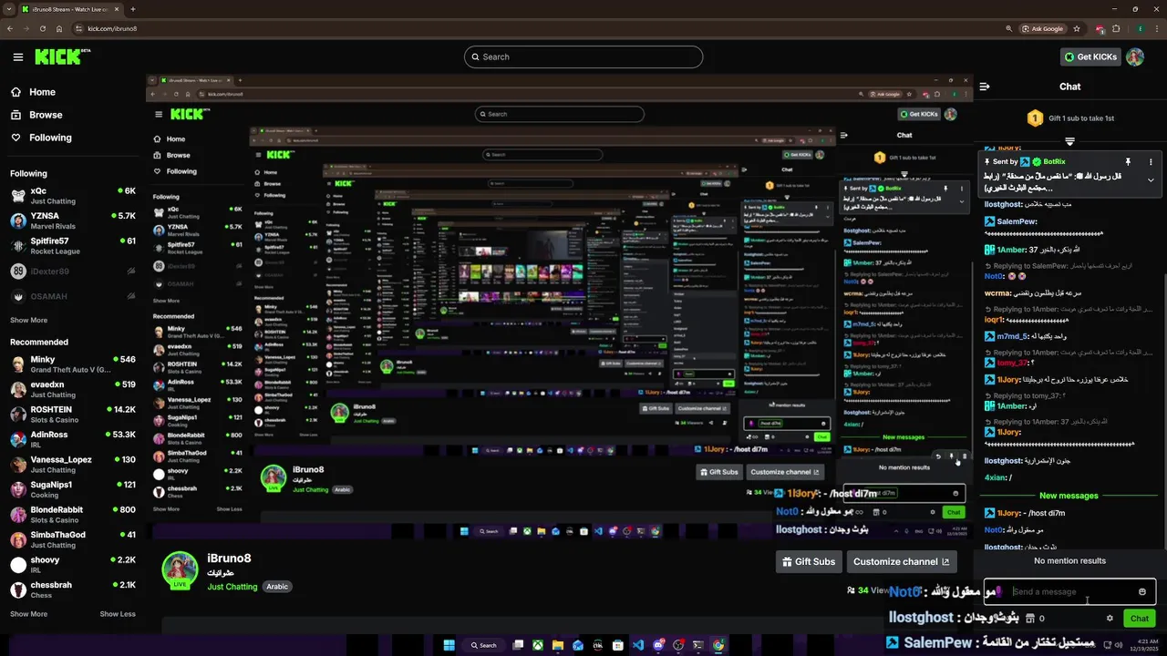This screenshot has width=1167, height=656.
Task: Open the Kick shop icon below message box
Action: point(1030,618)
